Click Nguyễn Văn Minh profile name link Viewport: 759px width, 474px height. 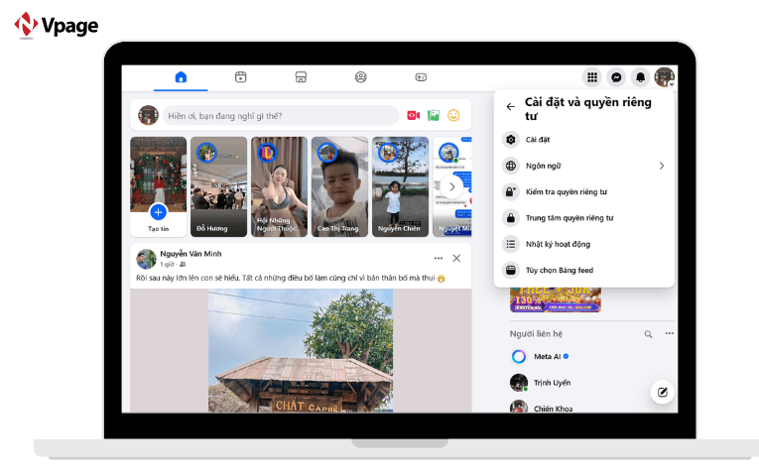tap(190, 254)
